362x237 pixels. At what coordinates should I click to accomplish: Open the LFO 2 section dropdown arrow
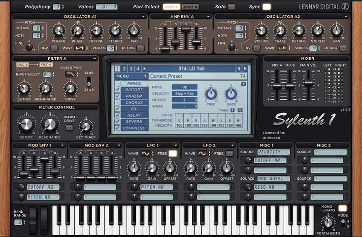tap(232, 145)
